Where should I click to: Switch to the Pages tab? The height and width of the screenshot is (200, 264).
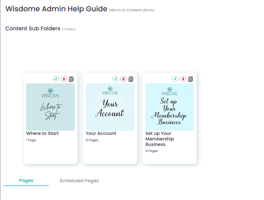point(26,181)
